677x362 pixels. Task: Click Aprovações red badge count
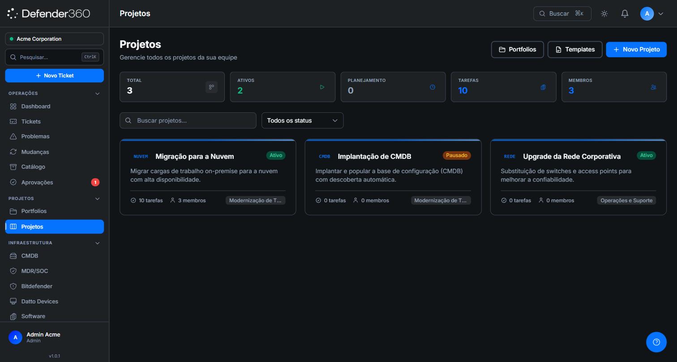point(95,182)
